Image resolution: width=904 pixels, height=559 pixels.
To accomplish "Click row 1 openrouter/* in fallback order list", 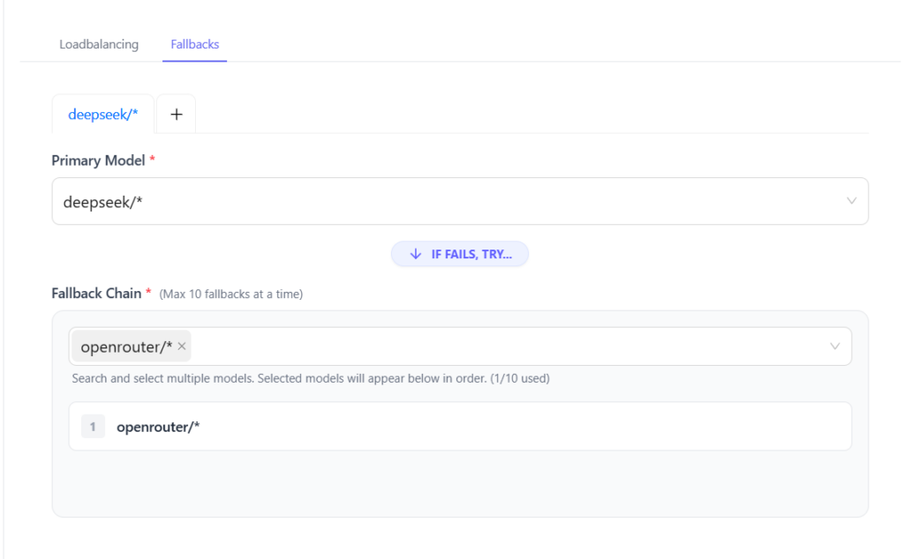I will [460, 427].
